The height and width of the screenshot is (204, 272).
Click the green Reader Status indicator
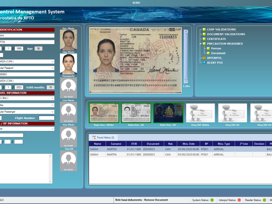[264, 200]
